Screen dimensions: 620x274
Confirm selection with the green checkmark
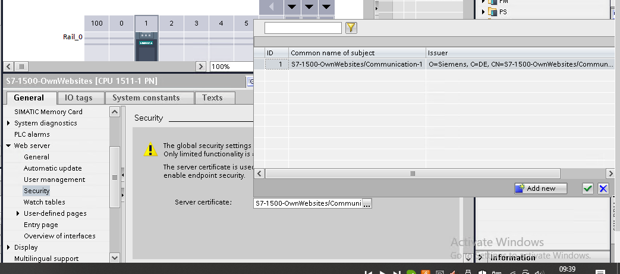click(x=588, y=188)
